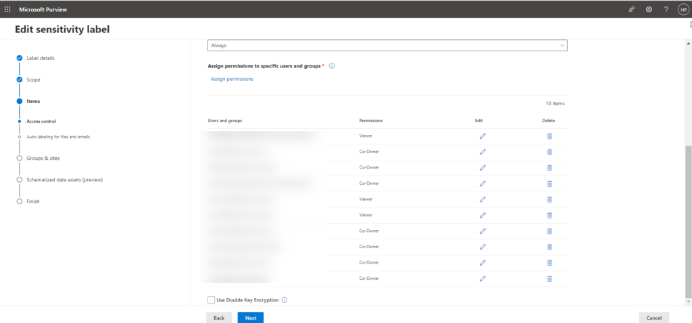Open the HP account profile avatar
The width and height of the screenshot is (692, 323).
[x=682, y=9]
